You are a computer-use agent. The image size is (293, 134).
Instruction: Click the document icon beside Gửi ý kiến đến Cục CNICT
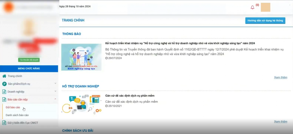tap(4, 123)
